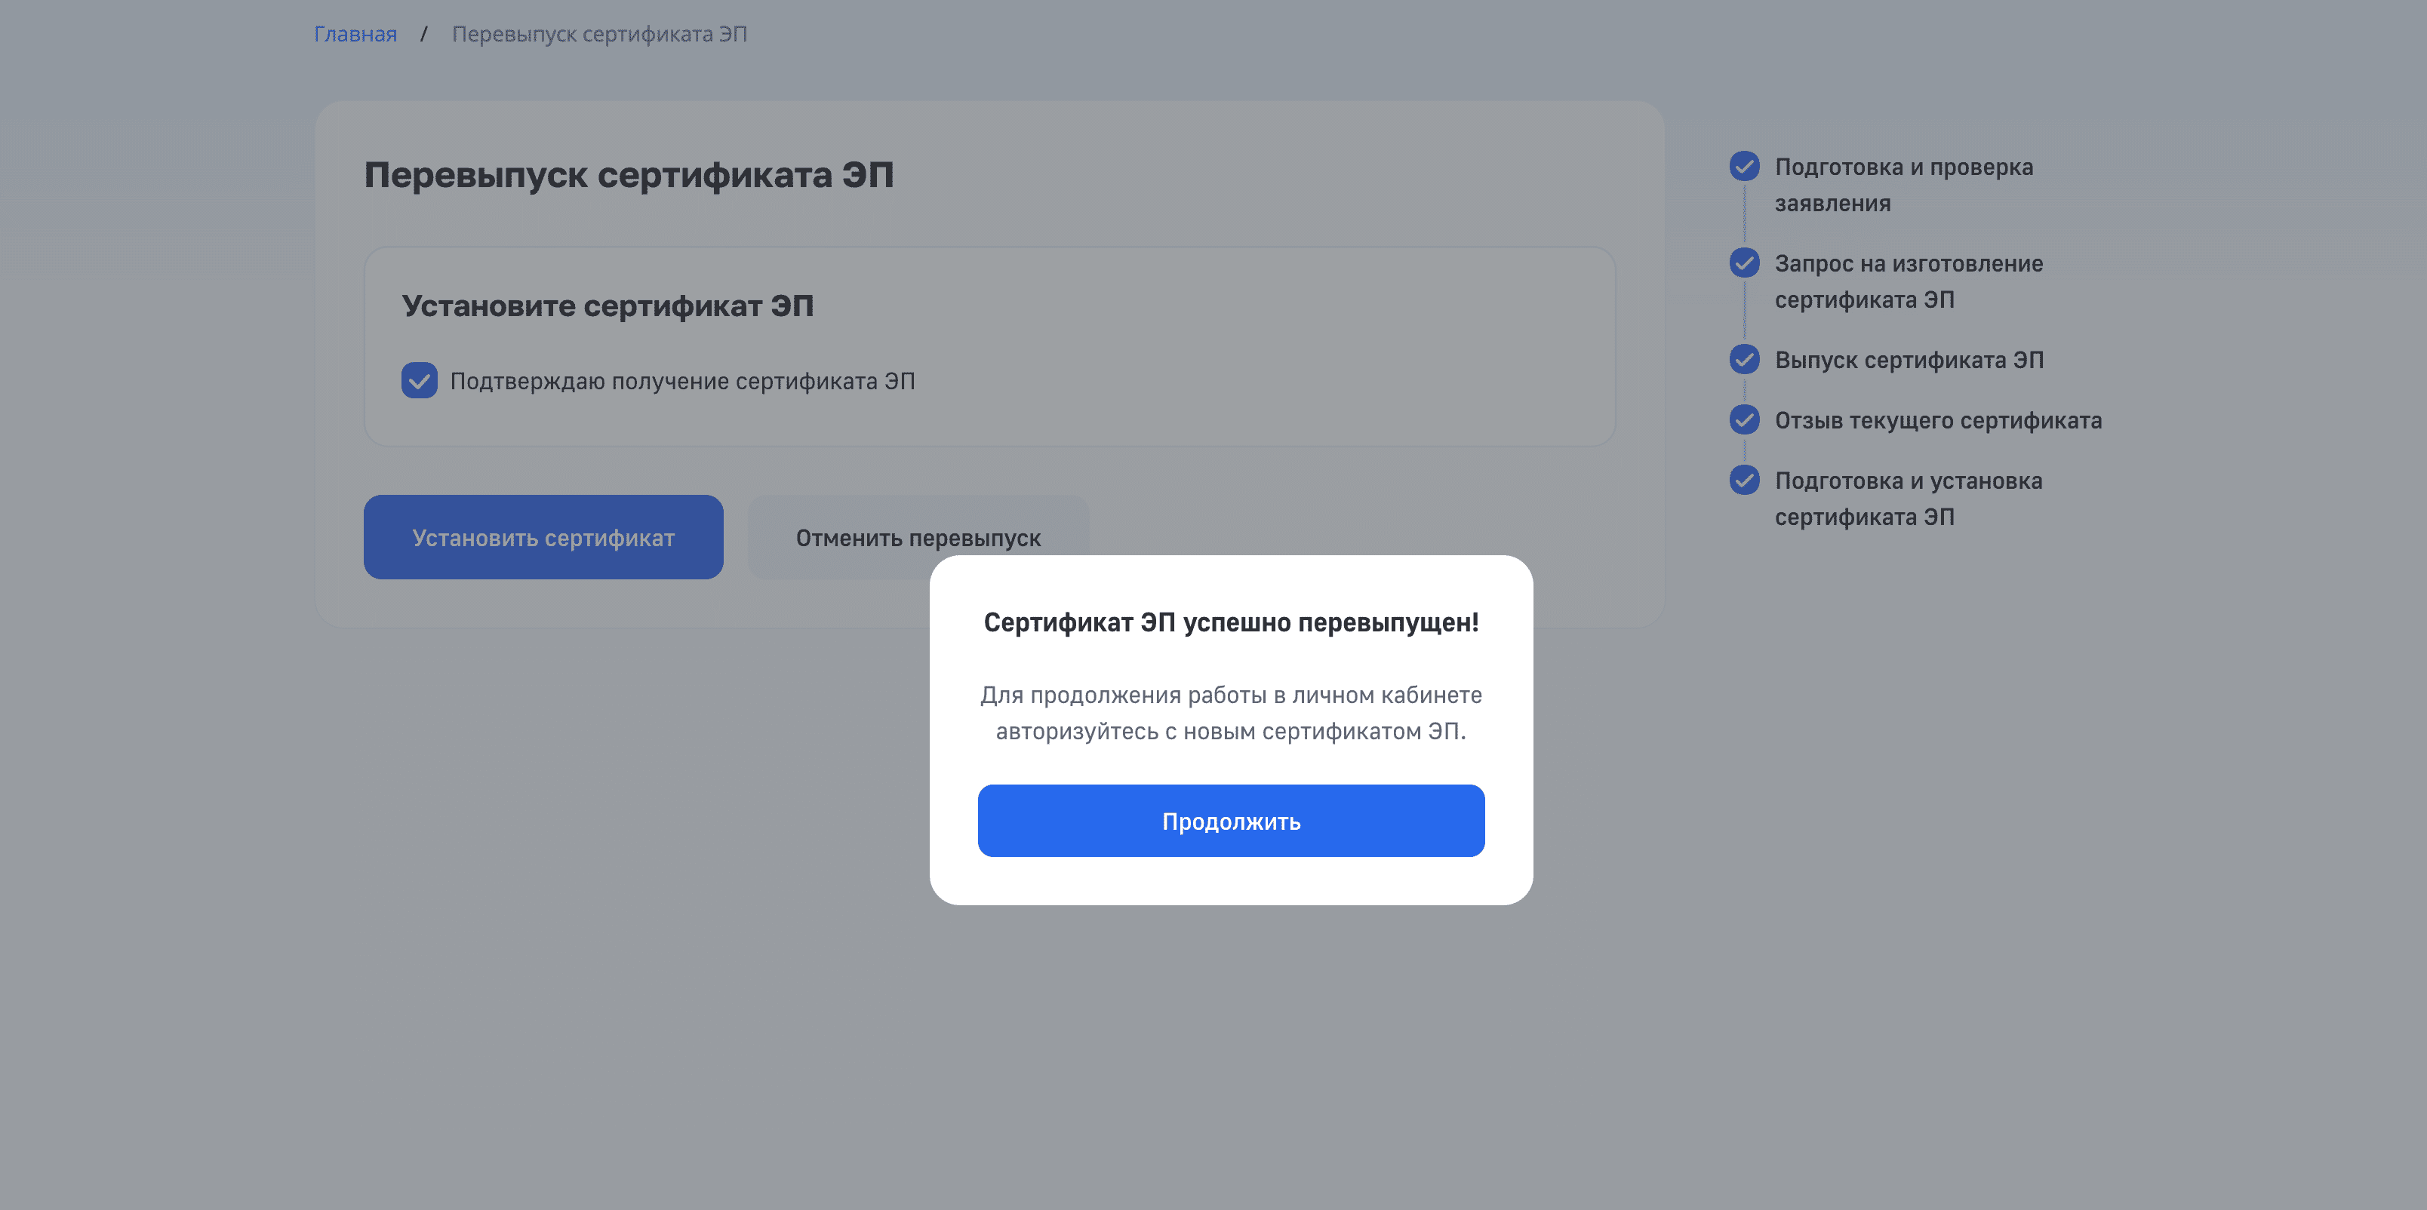Viewport: 2427px width, 1210px height.
Task: Select the step text Подготовка и проверка заявления
Action: (1904, 185)
